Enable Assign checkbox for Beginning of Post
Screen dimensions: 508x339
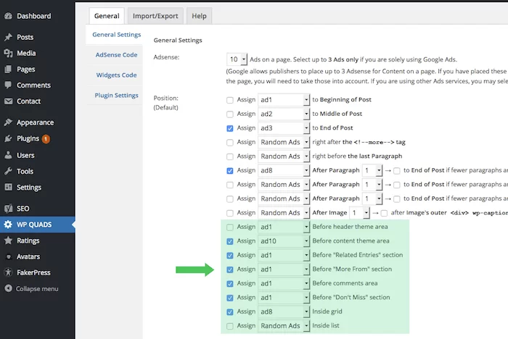(x=230, y=100)
